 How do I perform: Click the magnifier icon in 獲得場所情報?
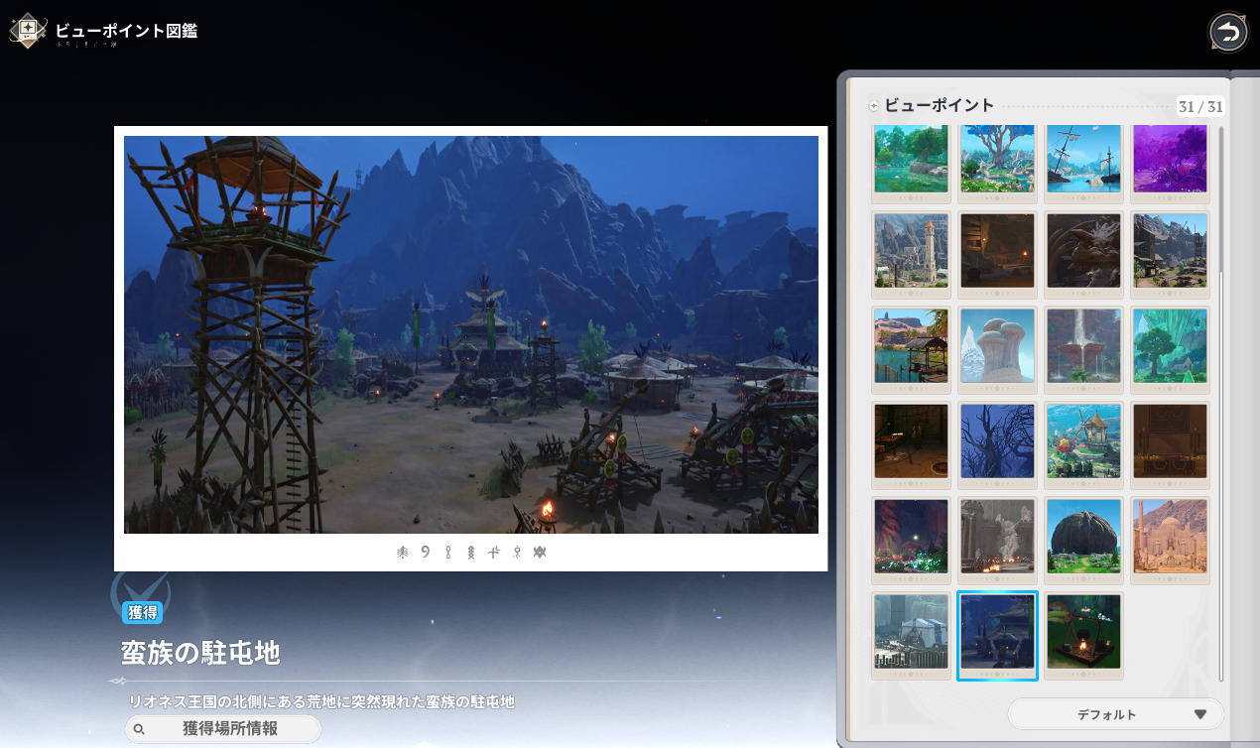click(140, 729)
